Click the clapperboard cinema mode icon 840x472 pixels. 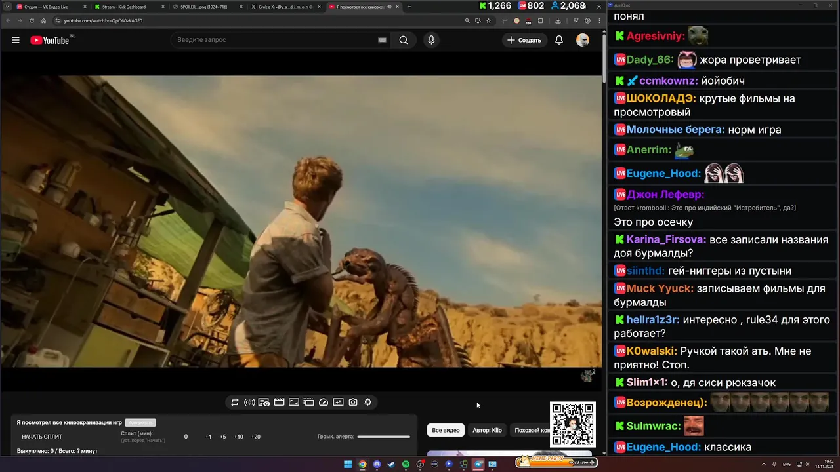point(279,403)
